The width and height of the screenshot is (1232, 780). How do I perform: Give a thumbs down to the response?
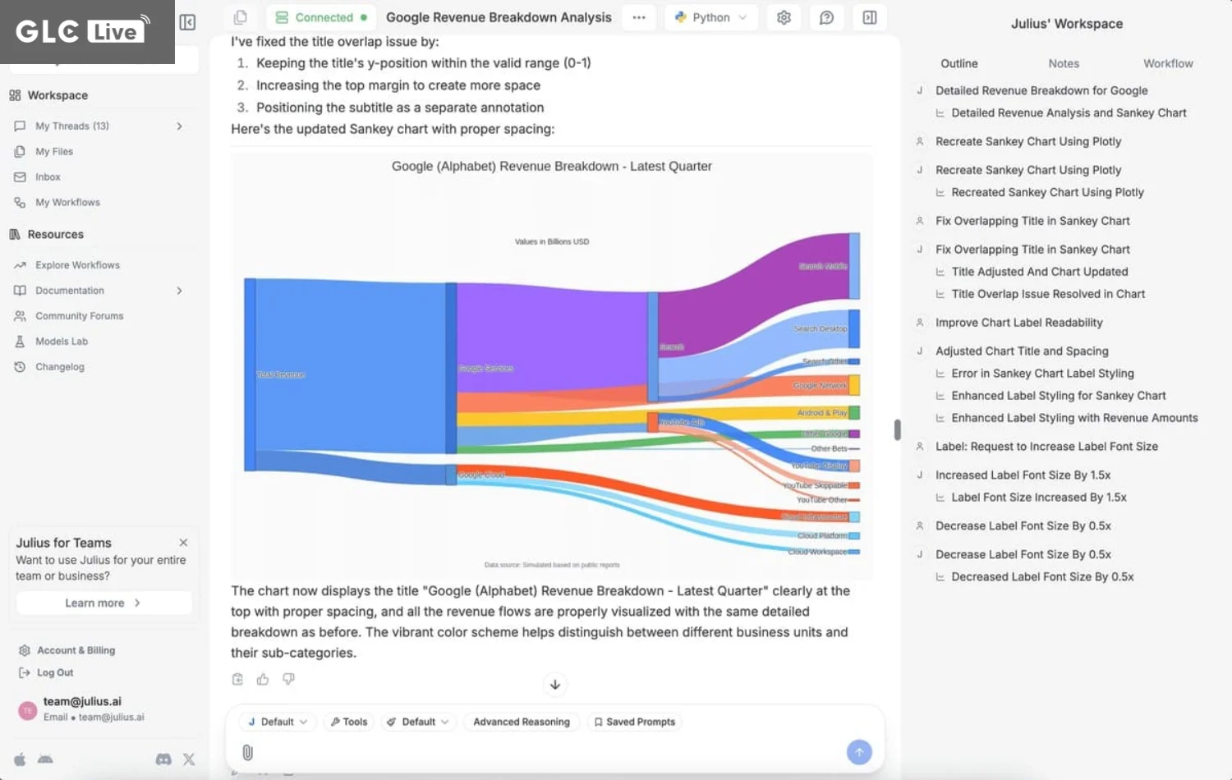(x=288, y=679)
